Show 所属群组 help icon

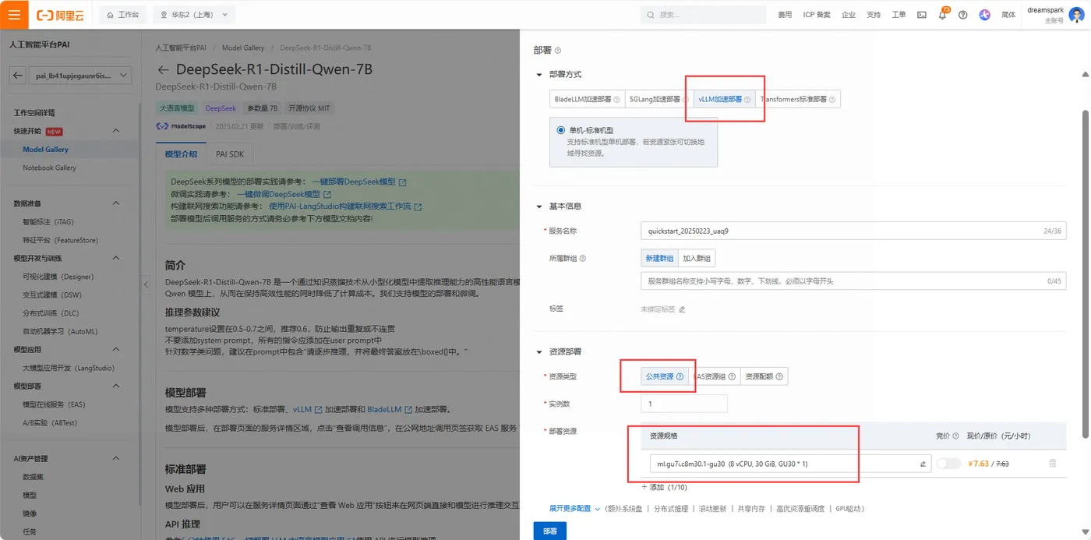[x=583, y=258]
